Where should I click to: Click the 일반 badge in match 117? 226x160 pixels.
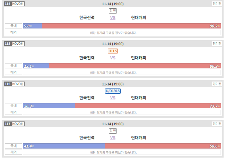pos(113,131)
